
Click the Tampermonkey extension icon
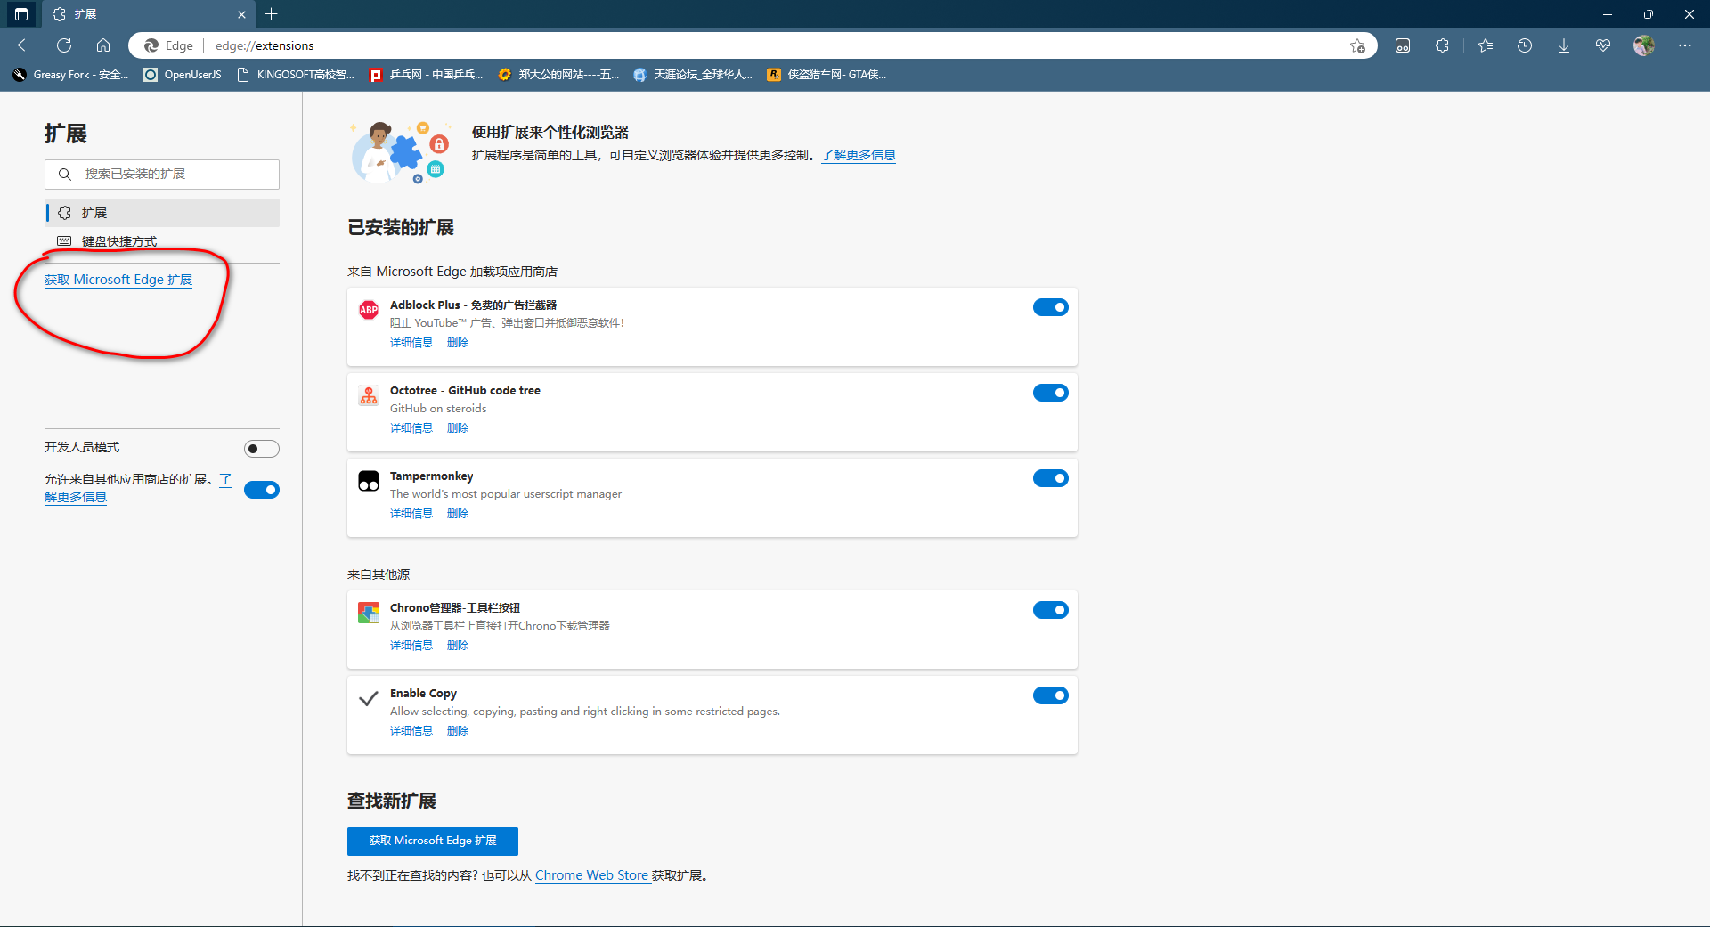[369, 481]
